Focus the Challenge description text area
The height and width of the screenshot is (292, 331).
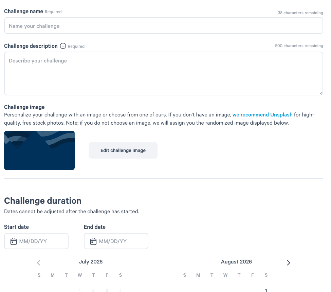click(x=164, y=73)
